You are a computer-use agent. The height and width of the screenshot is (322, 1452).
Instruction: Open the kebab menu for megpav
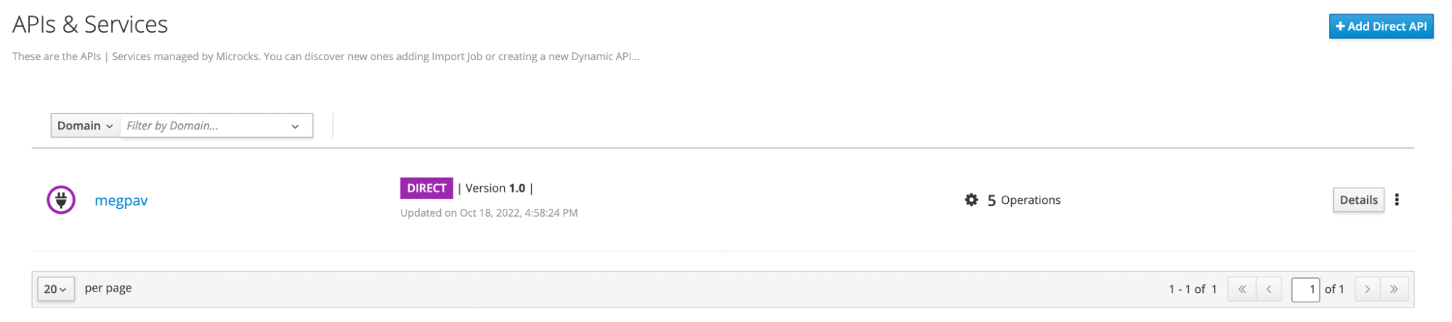coord(1397,200)
